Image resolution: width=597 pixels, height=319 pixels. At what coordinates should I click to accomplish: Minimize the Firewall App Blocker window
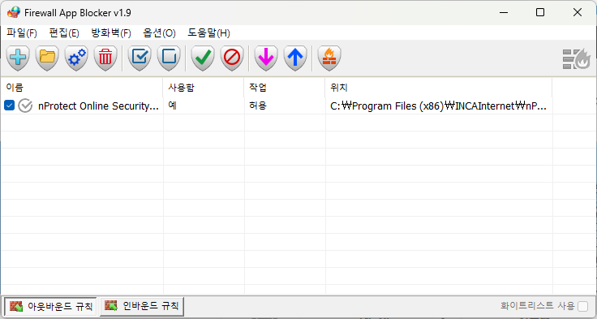(504, 12)
